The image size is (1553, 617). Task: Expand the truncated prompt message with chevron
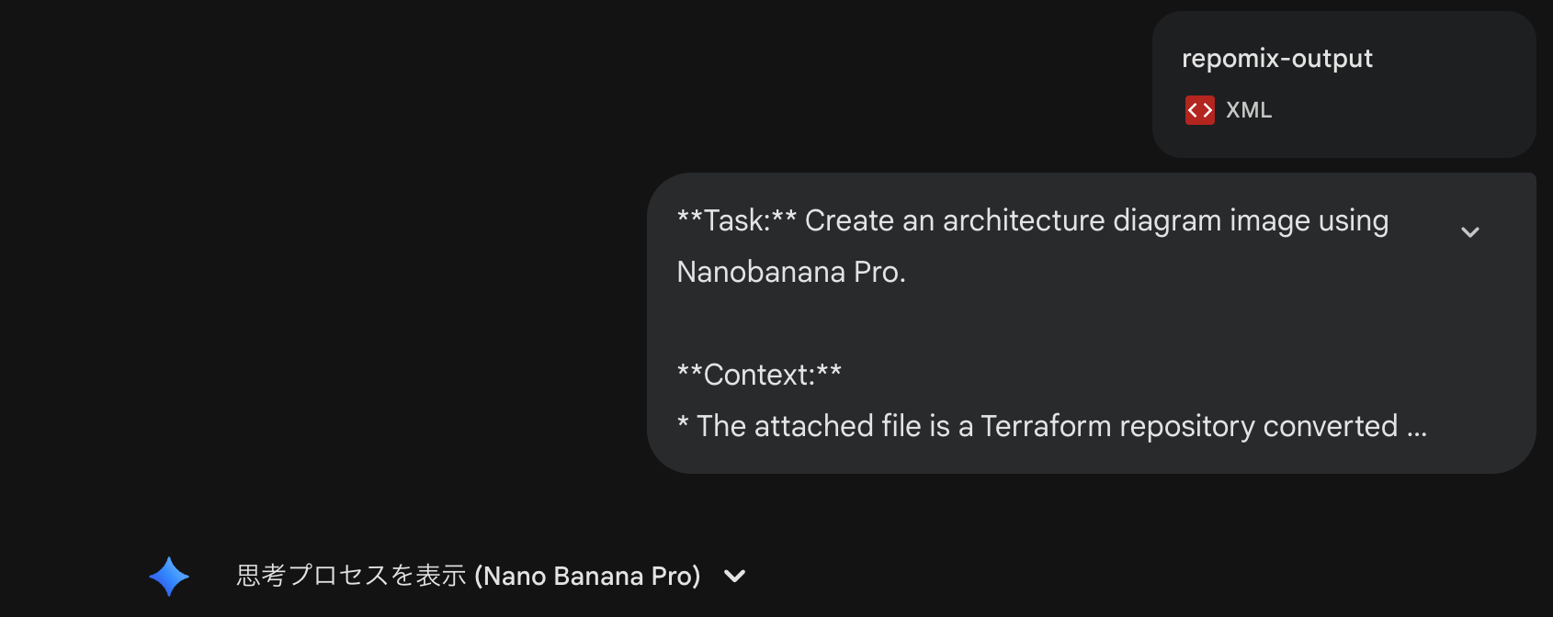(1469, 232)
